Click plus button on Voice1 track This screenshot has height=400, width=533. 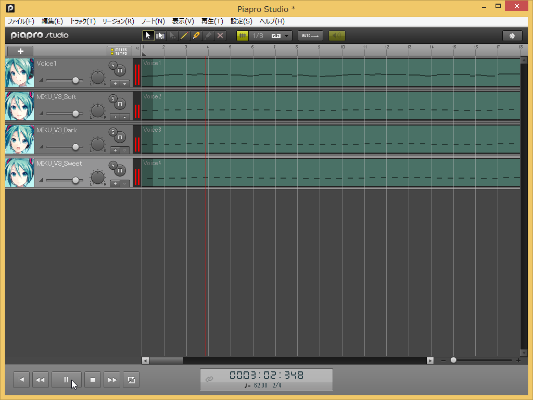115,84
